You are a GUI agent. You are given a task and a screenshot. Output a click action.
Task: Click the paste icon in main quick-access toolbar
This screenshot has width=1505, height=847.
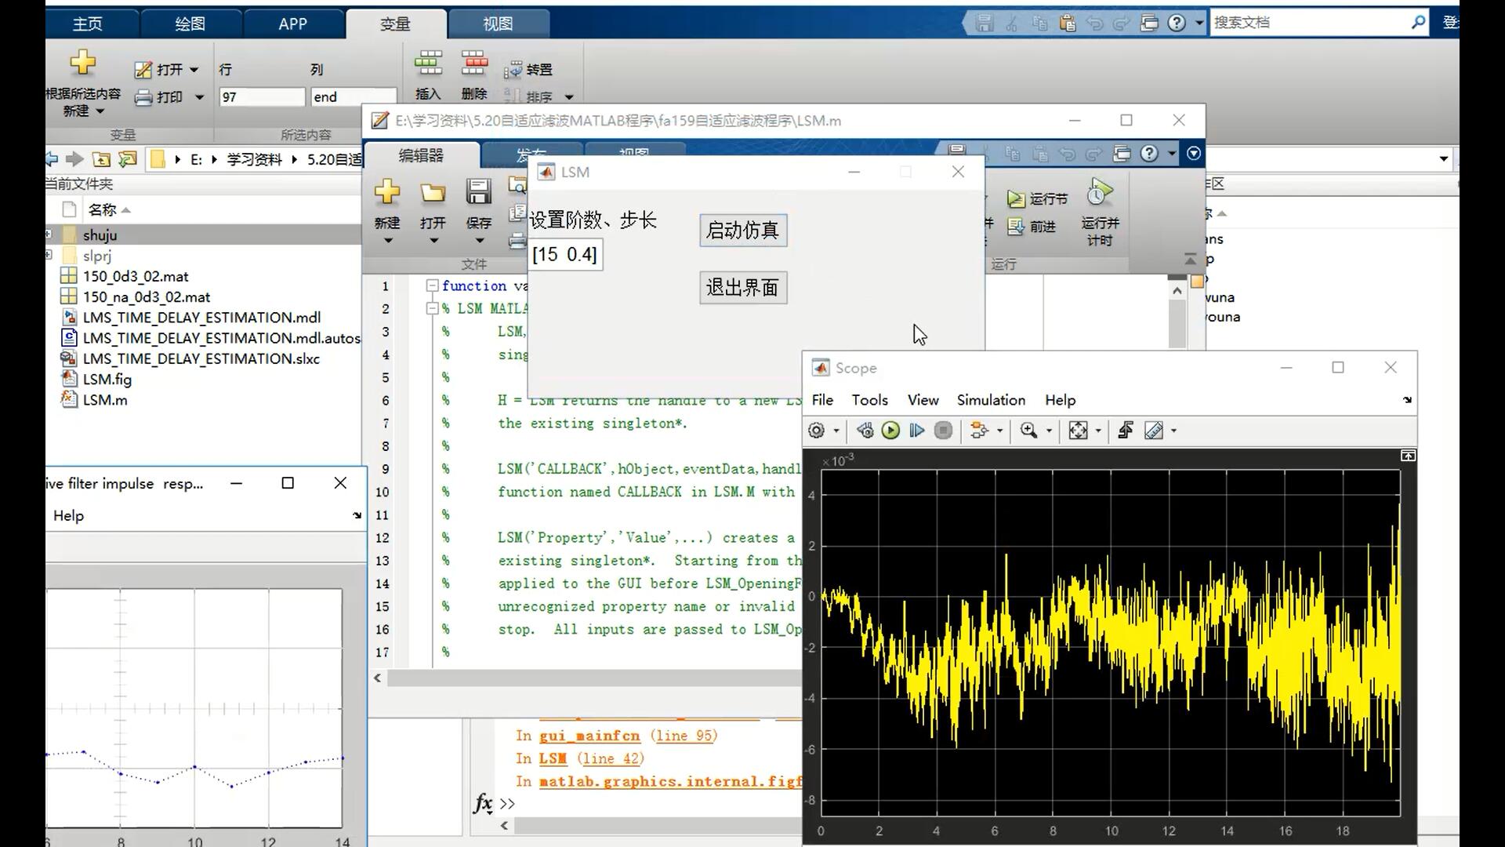point(1067,23)
